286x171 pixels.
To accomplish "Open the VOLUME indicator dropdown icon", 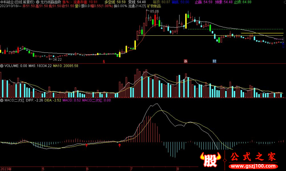I will [x=2, y=66].
